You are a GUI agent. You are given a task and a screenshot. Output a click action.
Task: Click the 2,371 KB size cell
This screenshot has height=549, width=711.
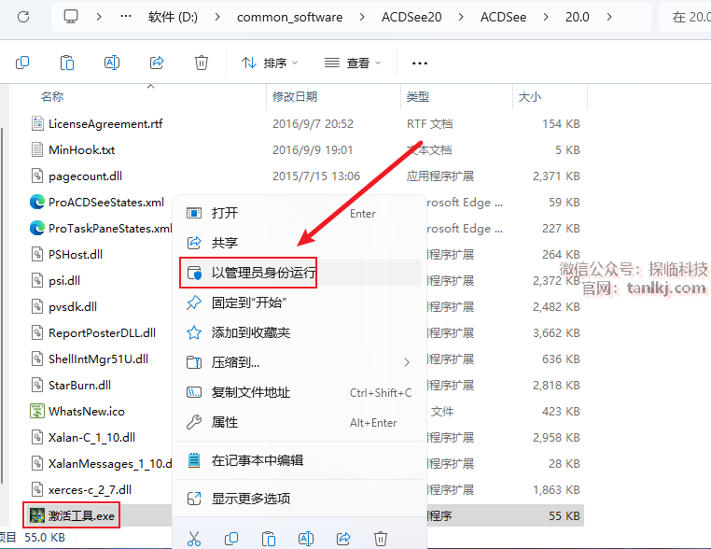556,176
